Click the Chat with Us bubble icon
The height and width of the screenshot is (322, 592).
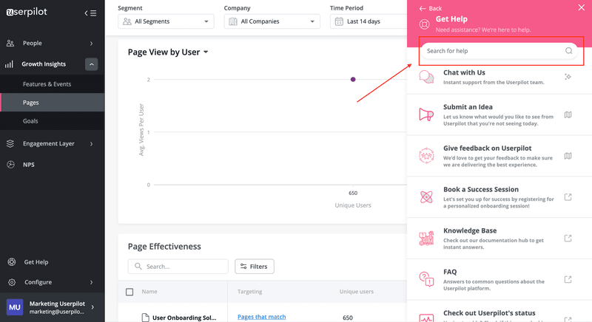pyautogui.click(x=426, y=77)
